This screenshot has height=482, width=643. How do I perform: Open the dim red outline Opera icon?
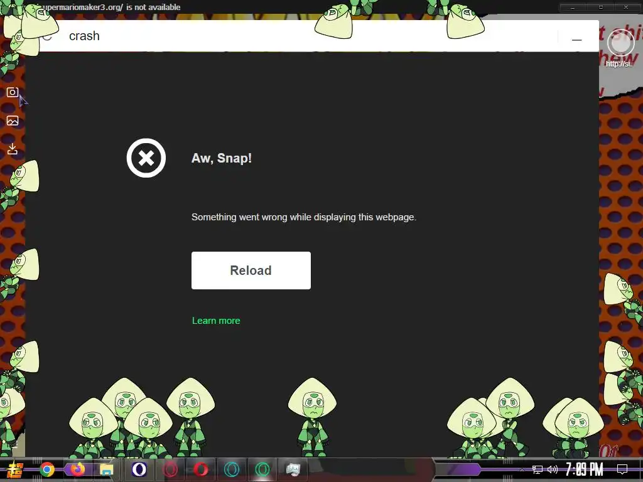coord(170,469)
